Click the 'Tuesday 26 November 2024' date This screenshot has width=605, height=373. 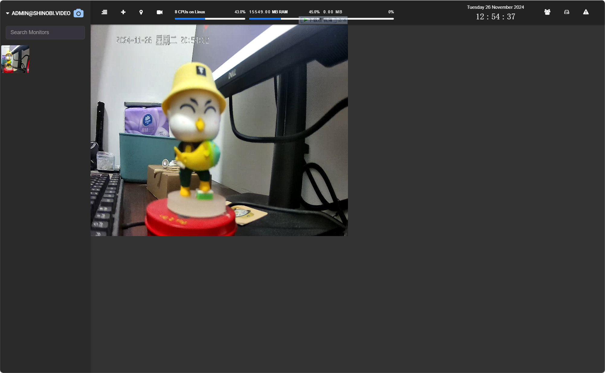(495, 7)
